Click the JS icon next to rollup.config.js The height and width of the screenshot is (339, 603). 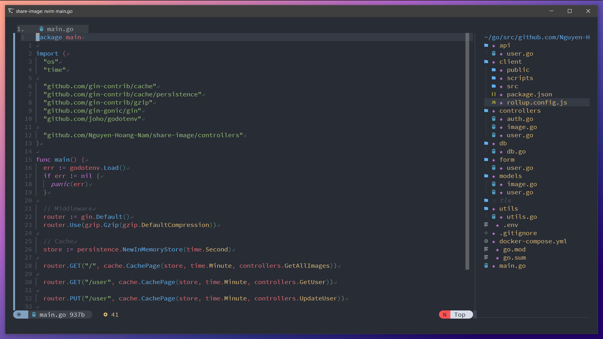tap(494, 102)
